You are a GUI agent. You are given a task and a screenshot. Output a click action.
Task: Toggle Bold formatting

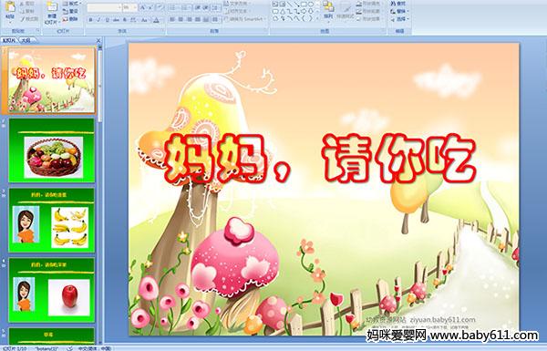90,20
